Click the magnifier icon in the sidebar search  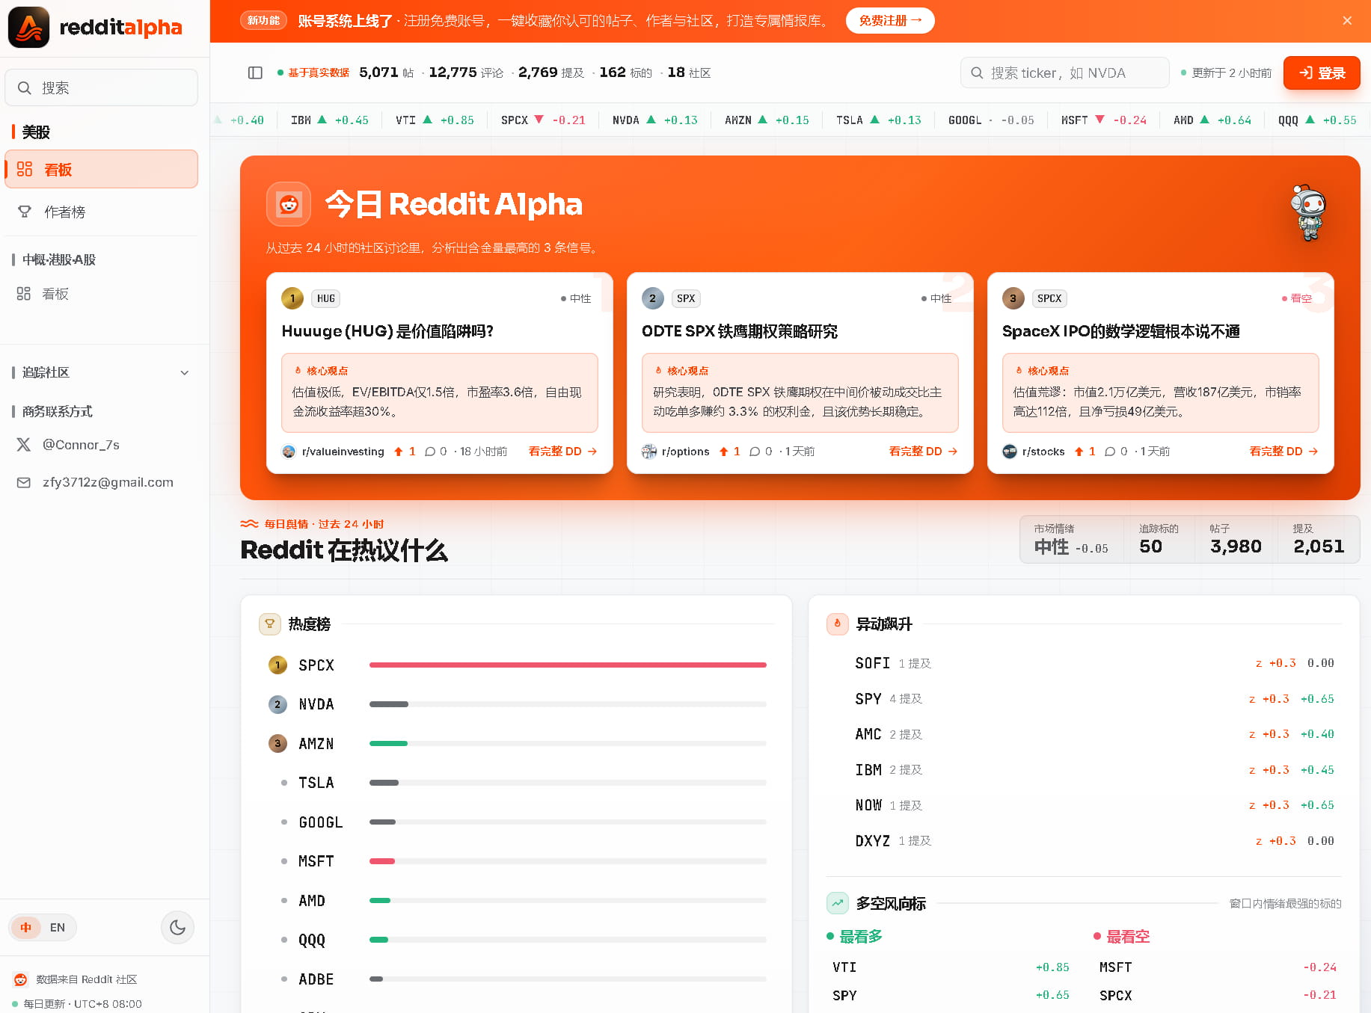tap(25, 88)
